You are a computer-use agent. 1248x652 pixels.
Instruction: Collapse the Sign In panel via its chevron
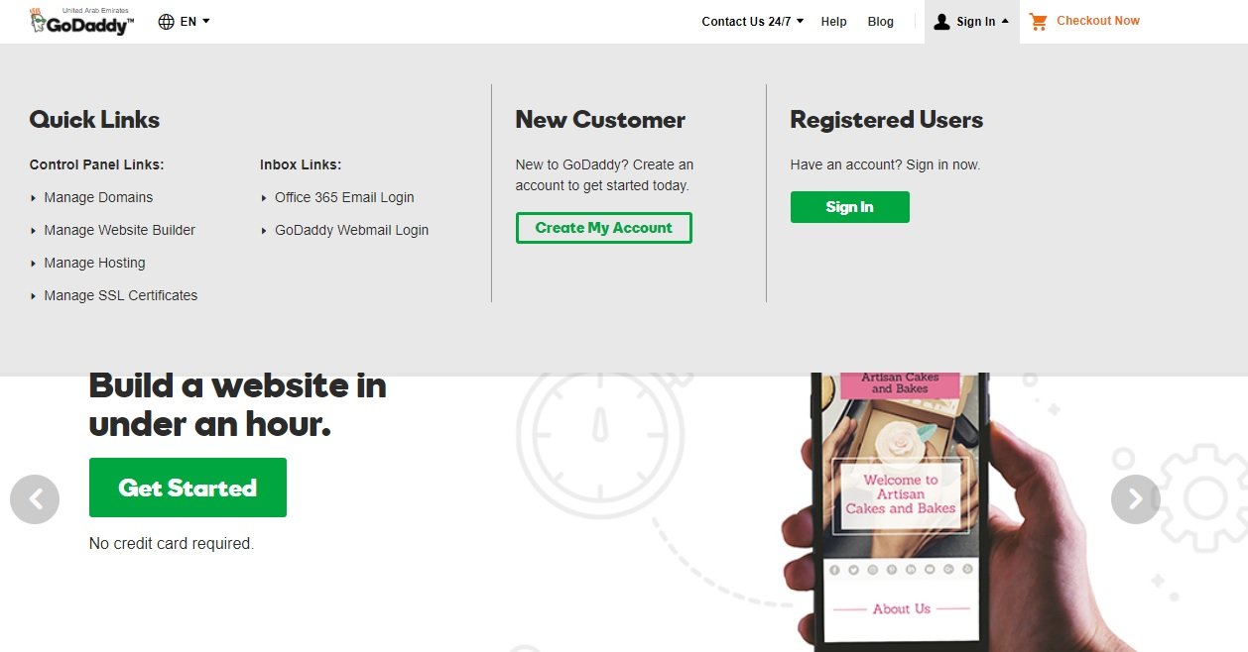click(1004, 21)
